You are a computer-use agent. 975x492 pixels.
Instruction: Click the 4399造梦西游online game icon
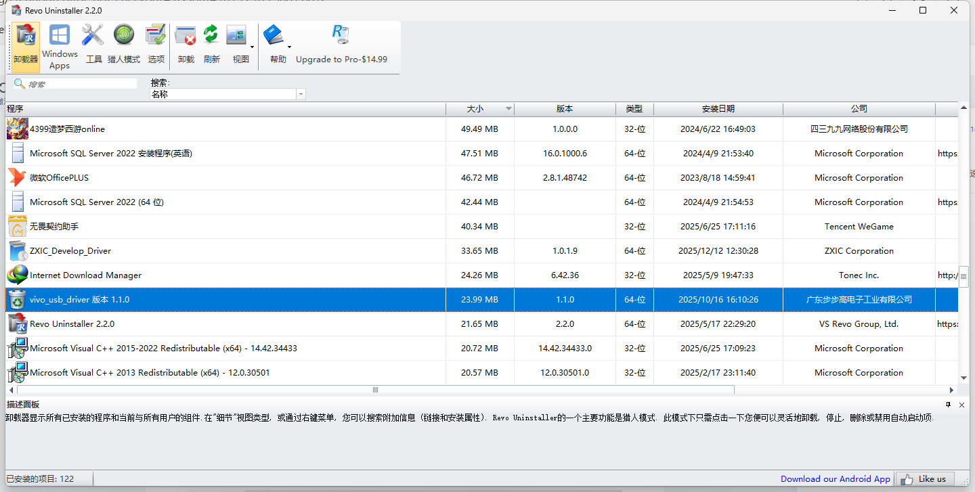point(18,129)
